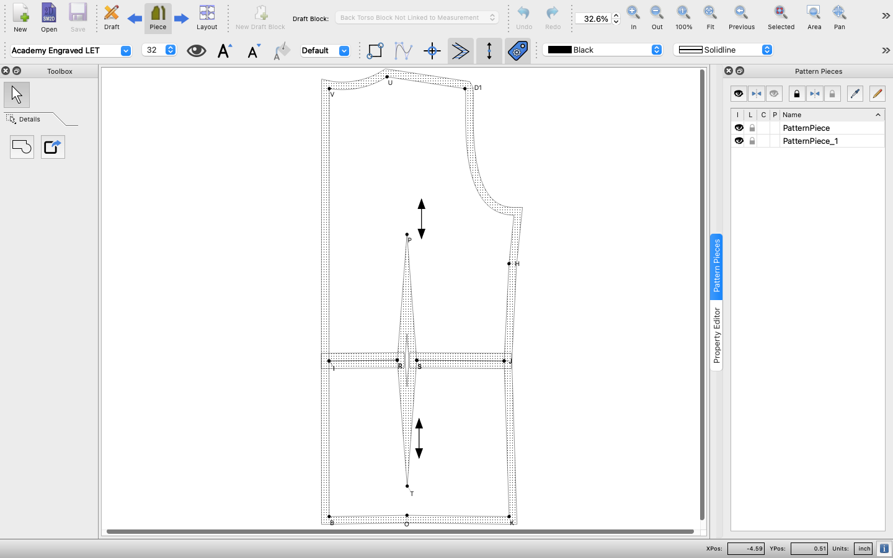Increase point name text size

(x=224, y=51)
